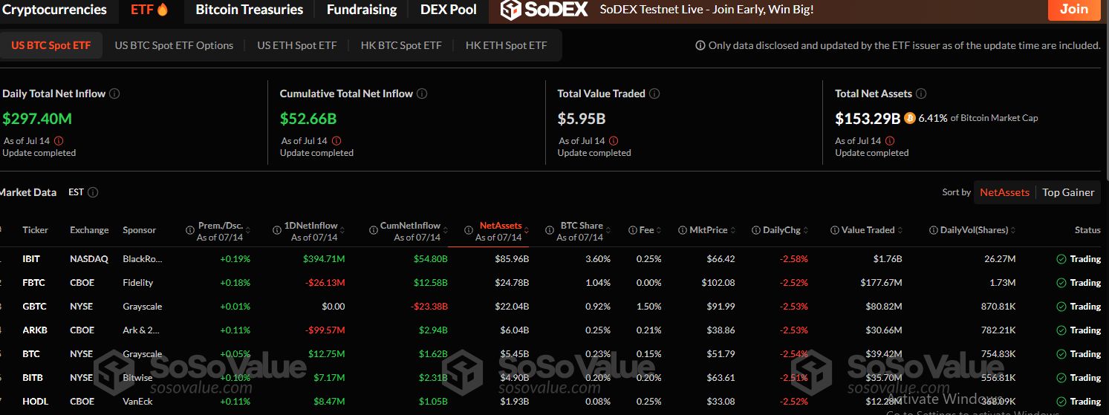The image size is (1109, 415).
Task: Click the SoDEX logo in the banner
Action: click(x=544, y=10)
